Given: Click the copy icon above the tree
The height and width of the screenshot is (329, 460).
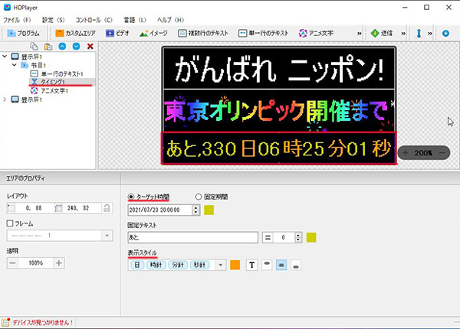Looking at the screenshot, I should tap(34, 46).
